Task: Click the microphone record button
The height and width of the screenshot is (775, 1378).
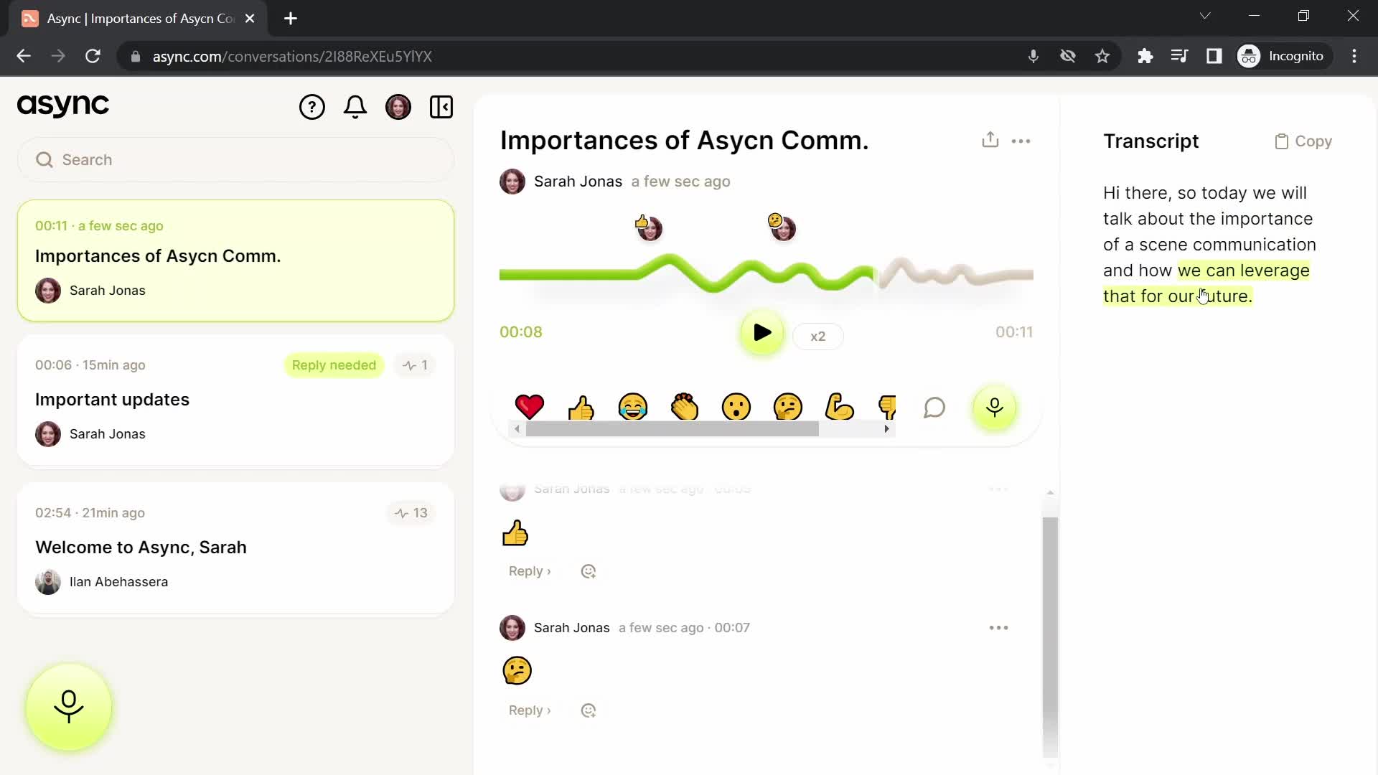Action: [69, 708]
